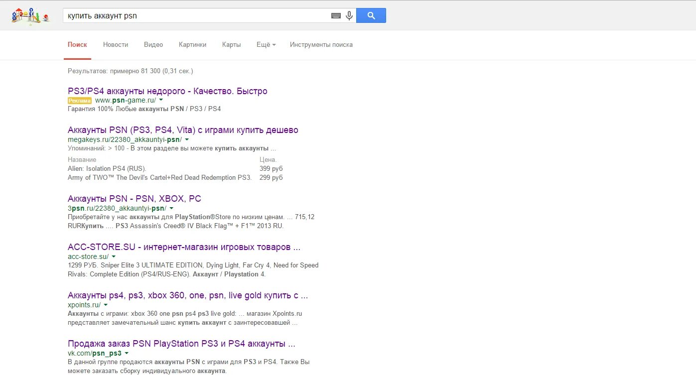696x383 pixels.
Task: Open Аккаунты PSN - PSN, XBOX, PC result
Action: (x=135, y=199)
